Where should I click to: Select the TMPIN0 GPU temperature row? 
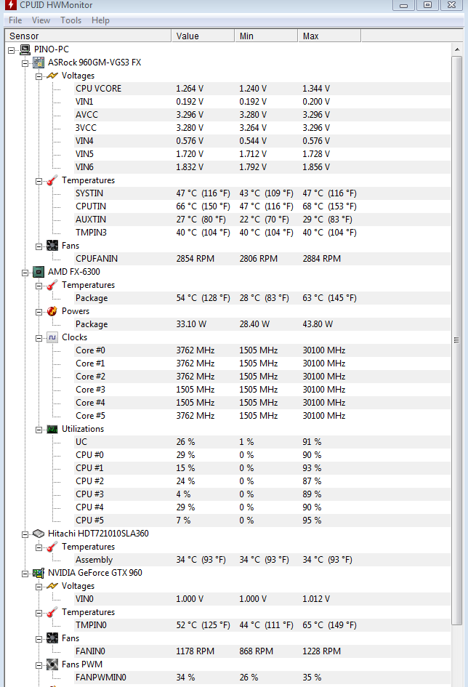pyautogui.click(x=262, y=625)
